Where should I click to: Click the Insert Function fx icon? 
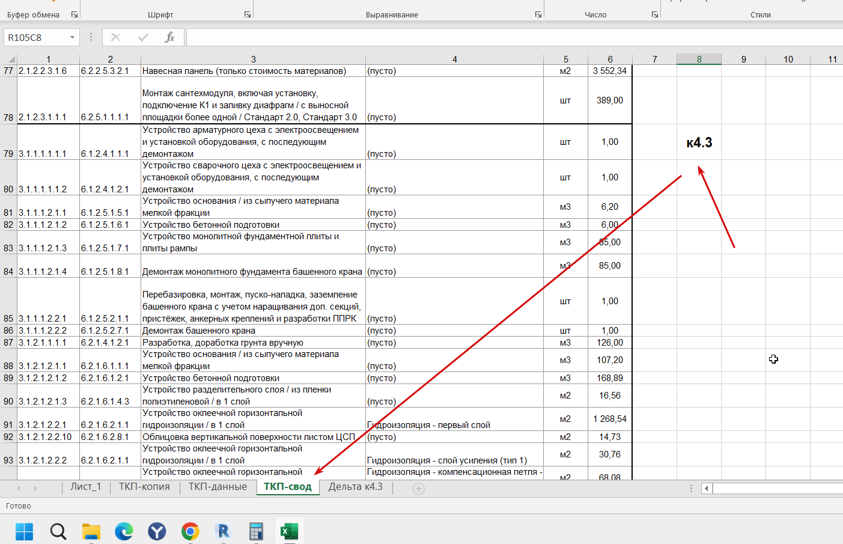169,37
